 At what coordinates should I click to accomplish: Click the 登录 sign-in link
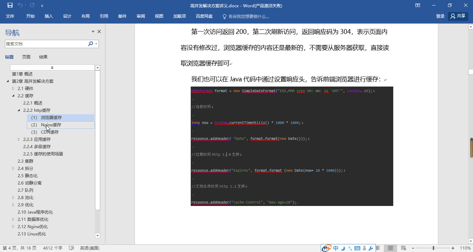[x=440, y=16]
